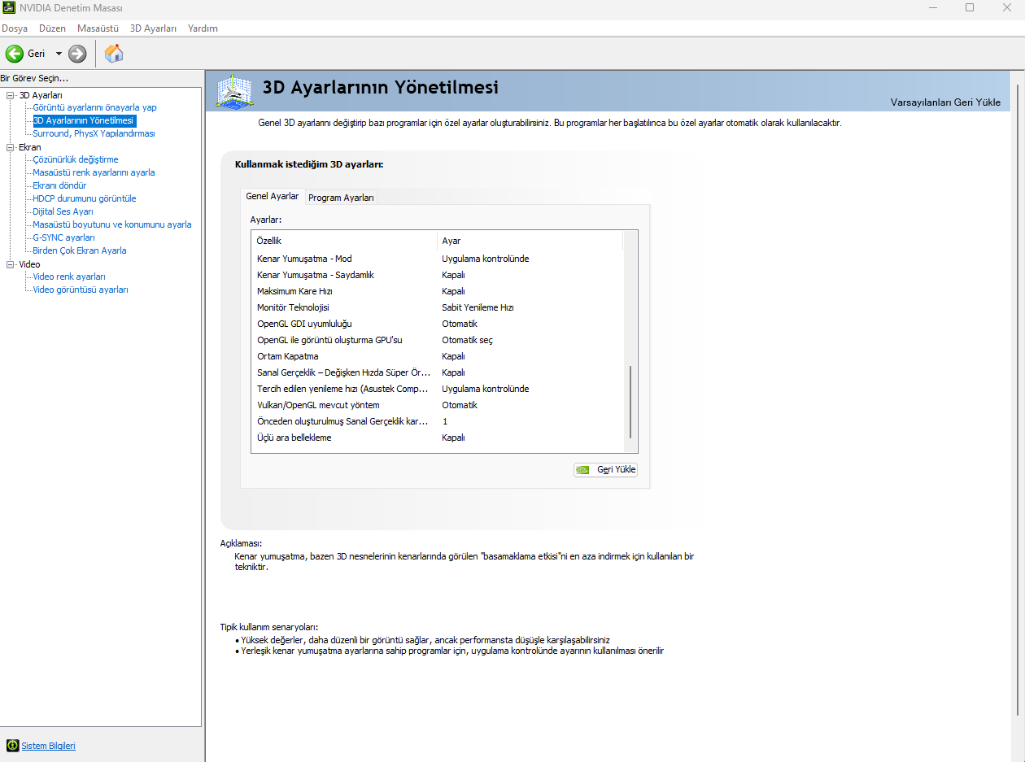Click the Özellik column header
1025x762 pixels.
[344, 241]
